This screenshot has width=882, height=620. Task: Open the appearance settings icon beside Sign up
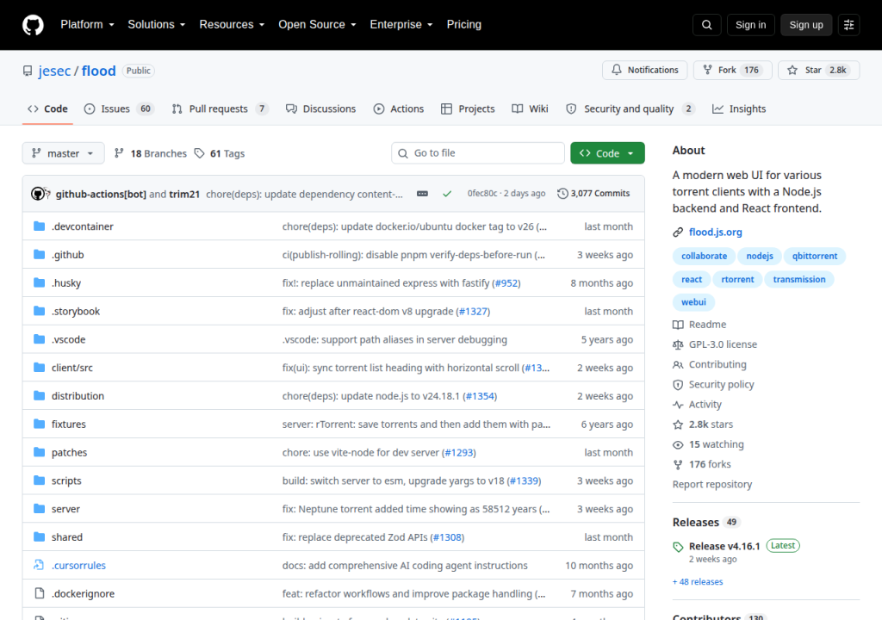coord(848,25)
